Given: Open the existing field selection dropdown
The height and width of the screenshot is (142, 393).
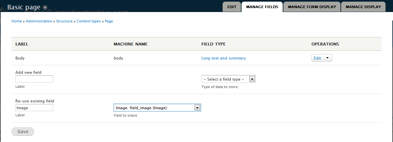Looking at the screenshot, I should tap(197, 108).
